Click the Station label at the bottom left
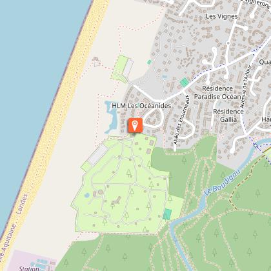 [29, 268]
